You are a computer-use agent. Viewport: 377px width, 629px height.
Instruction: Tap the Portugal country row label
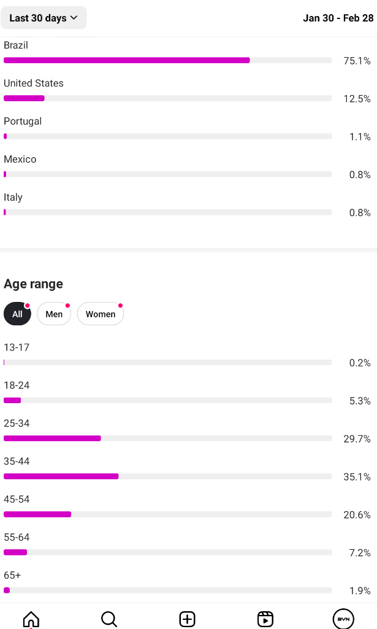point(23,121)
